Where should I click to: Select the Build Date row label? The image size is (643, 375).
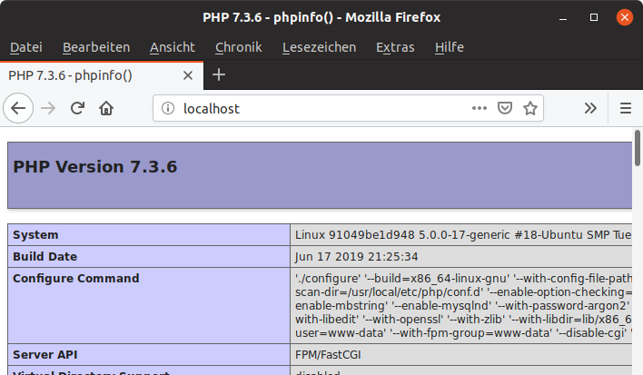(45, 257)
